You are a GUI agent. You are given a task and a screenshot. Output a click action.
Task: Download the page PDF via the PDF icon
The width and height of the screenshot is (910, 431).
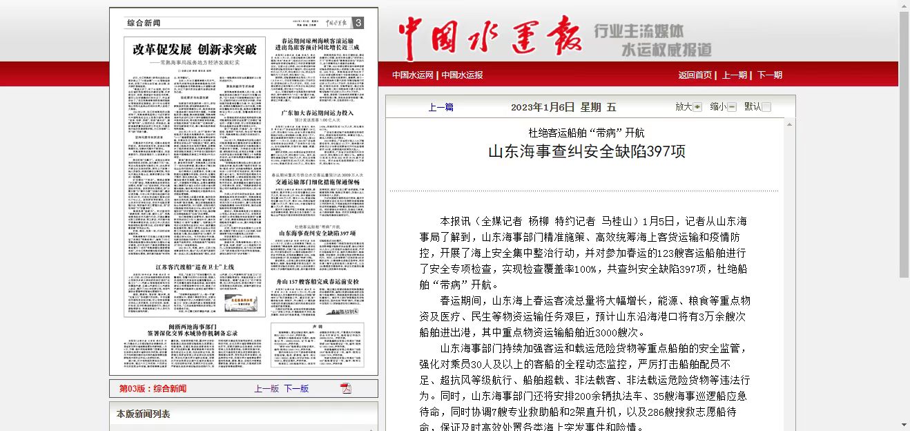pos(346,388)
